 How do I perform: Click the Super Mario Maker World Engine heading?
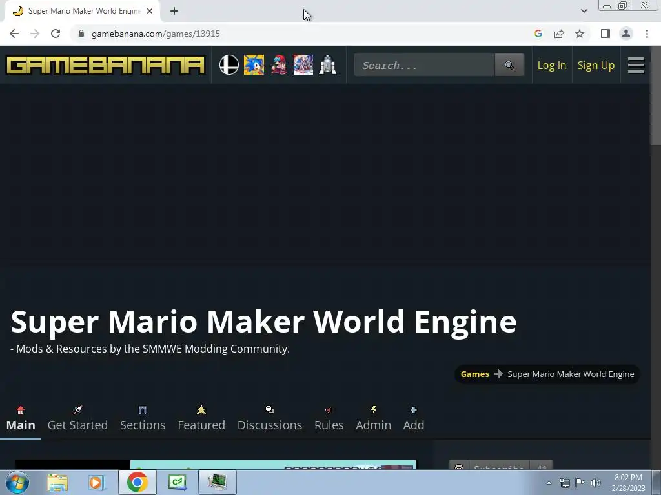pyautogui.click(x=263, y=322)
